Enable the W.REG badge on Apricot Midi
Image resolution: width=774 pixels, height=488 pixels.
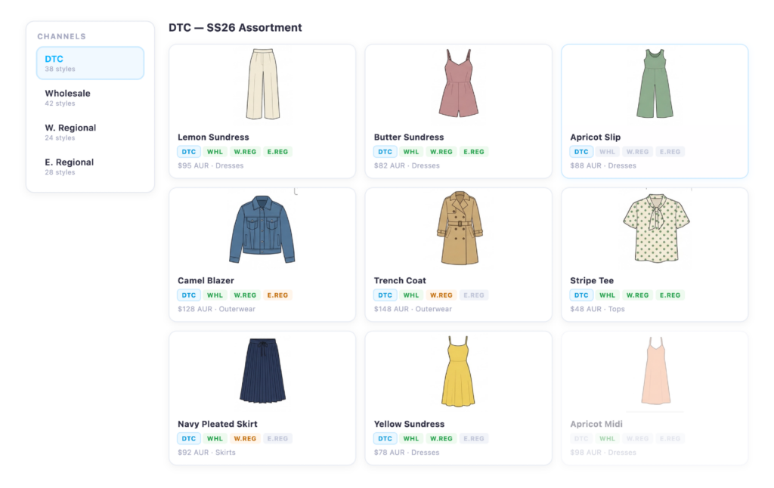[637, 438]
